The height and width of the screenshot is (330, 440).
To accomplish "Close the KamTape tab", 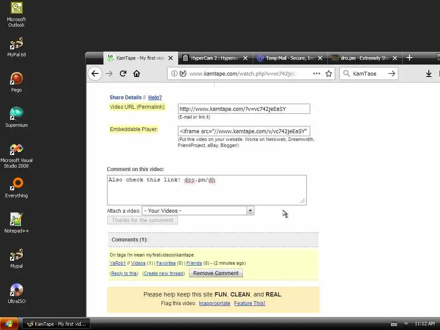I will point(171,58).
